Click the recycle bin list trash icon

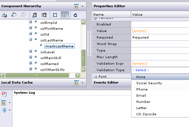[x=44, y=15]
